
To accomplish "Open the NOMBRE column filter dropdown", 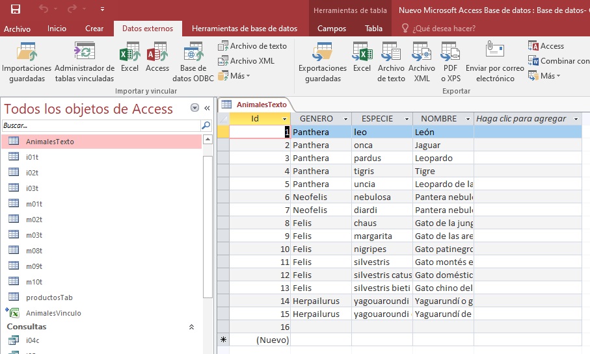I will pos(468,119).
